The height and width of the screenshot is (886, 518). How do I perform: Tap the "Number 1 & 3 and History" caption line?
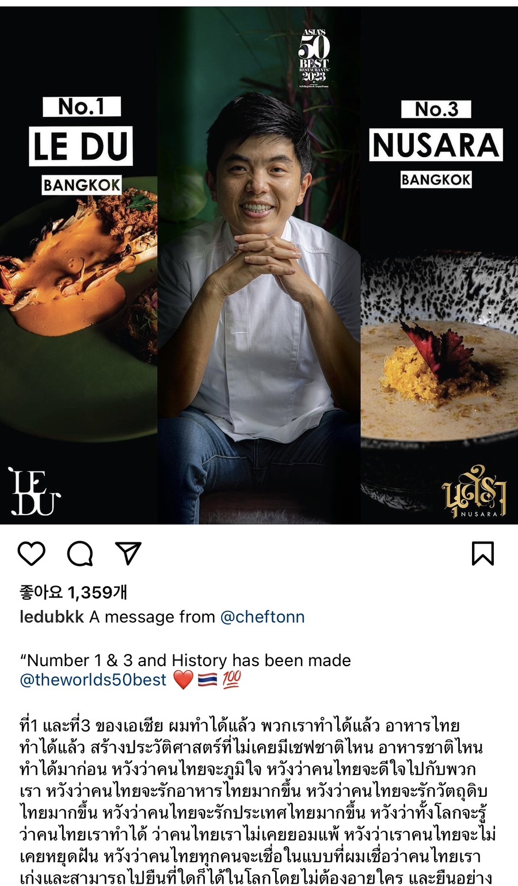[185, 660]
